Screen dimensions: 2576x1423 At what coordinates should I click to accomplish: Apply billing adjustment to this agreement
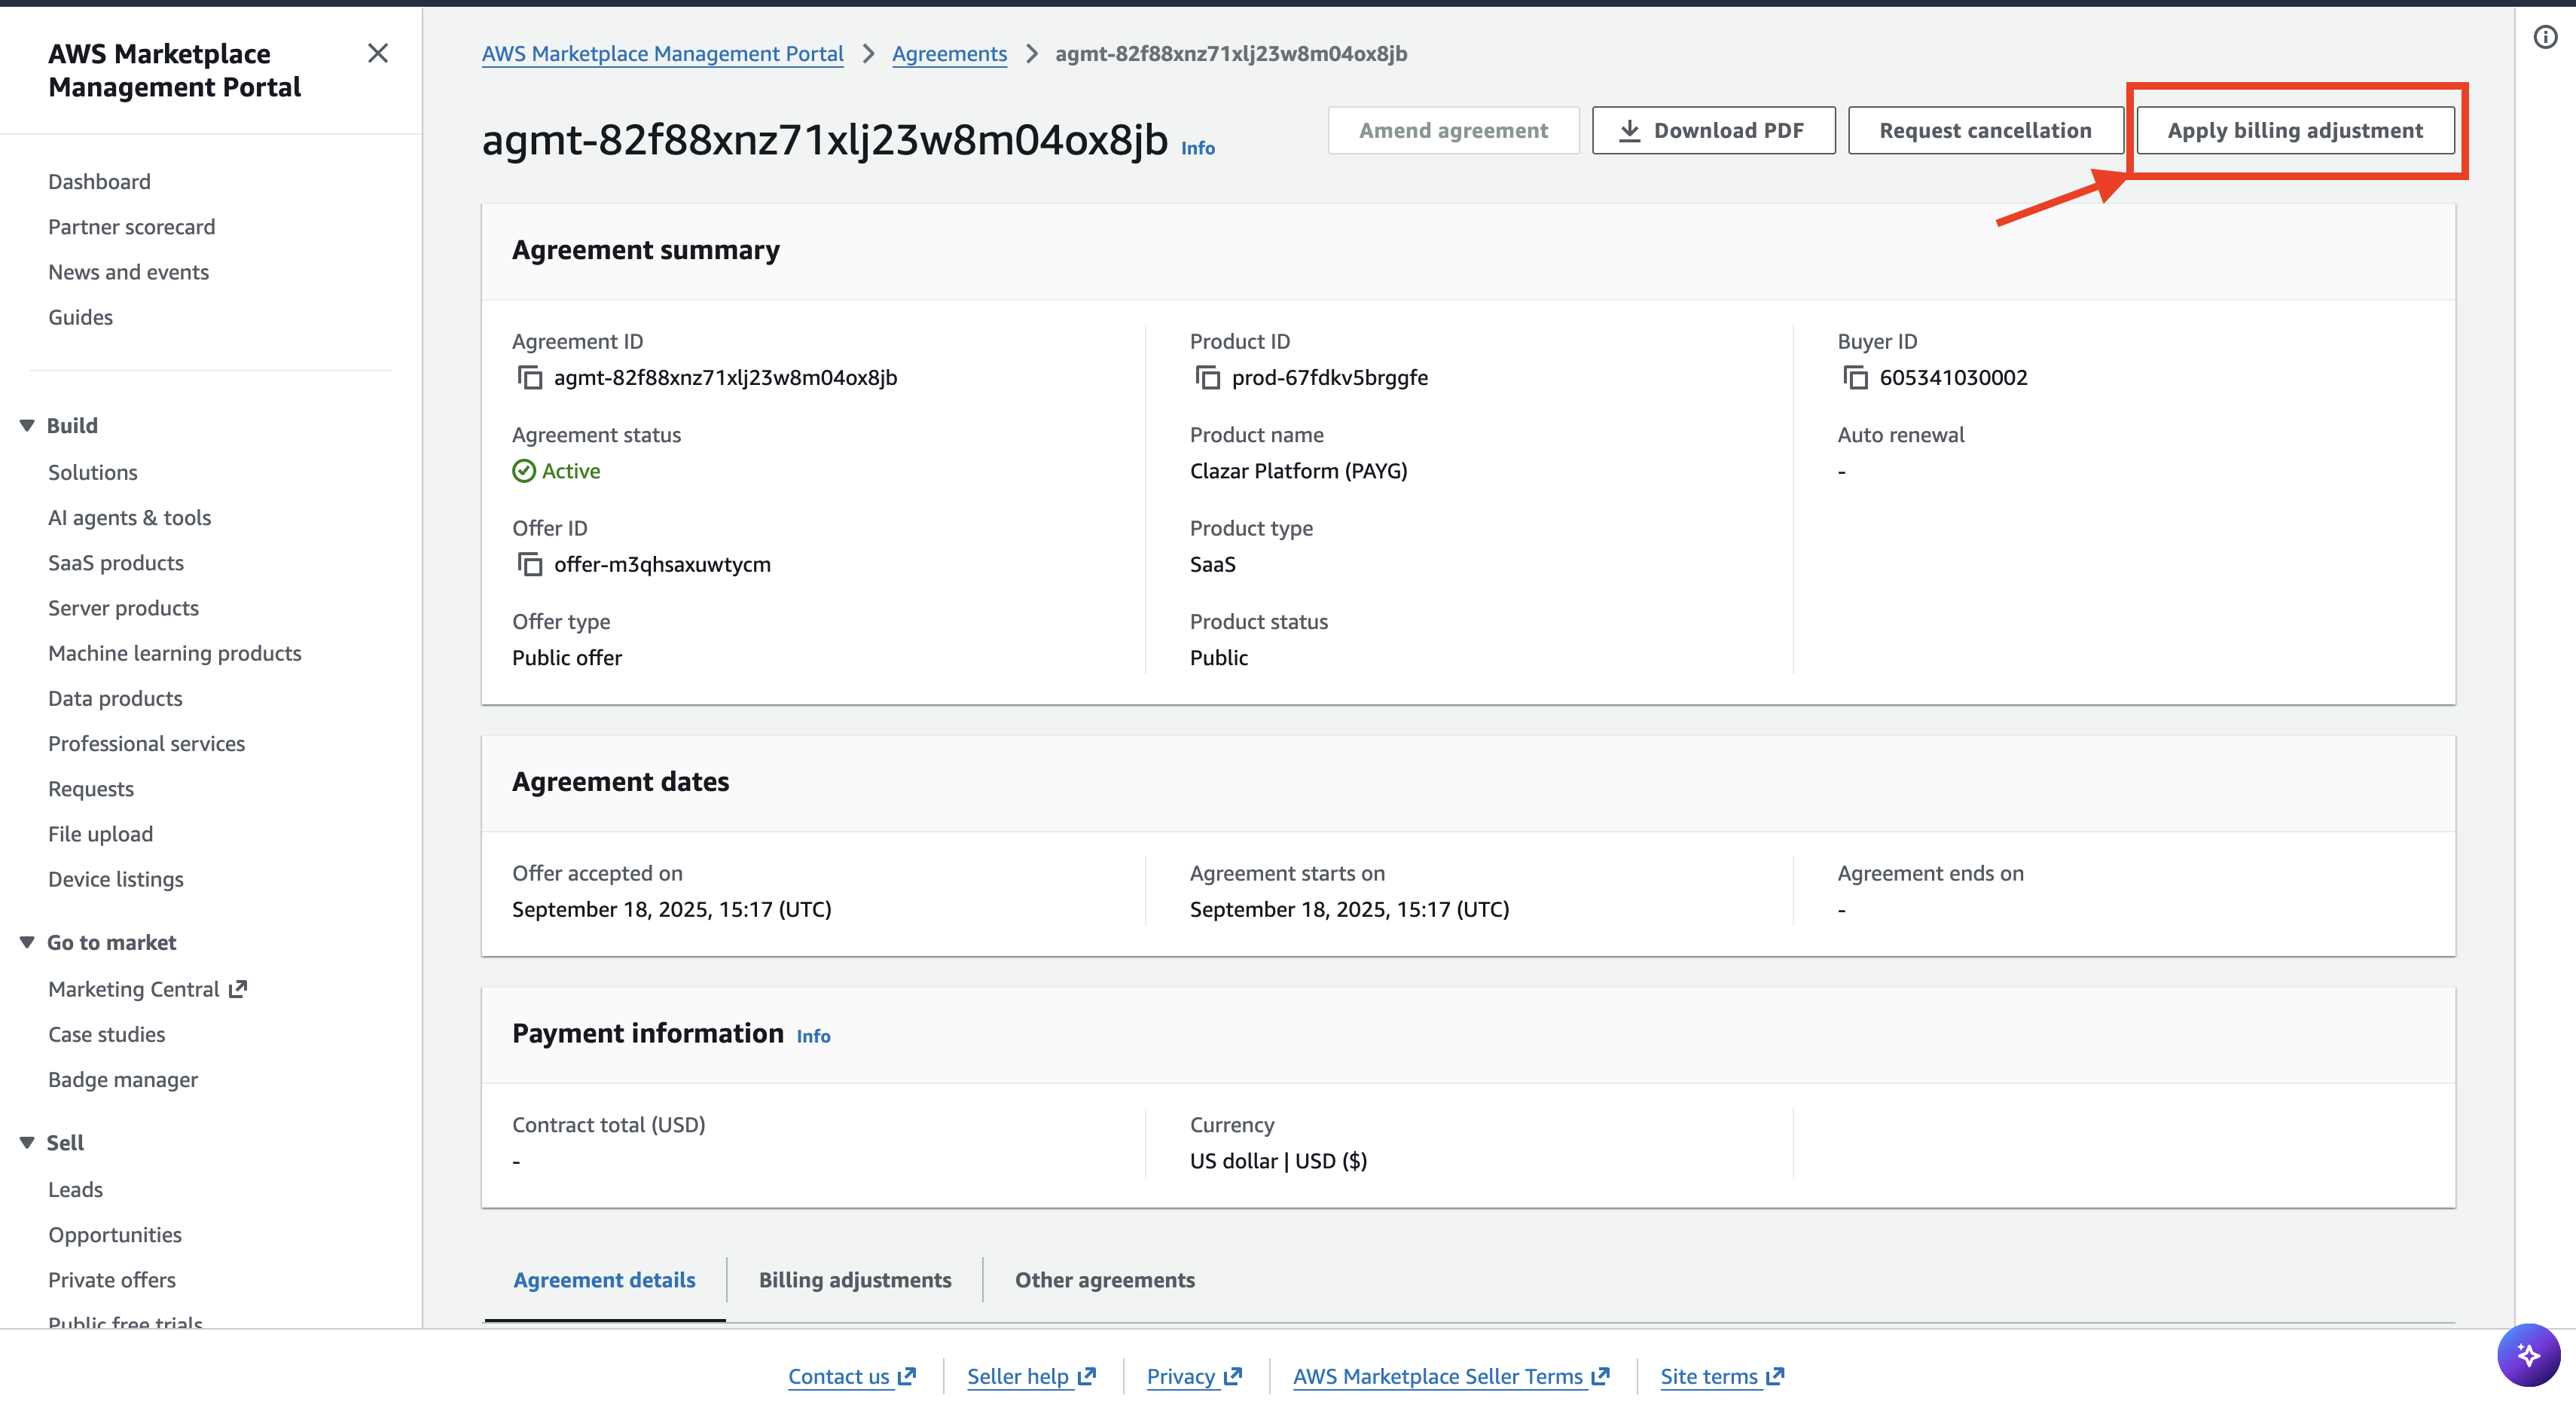click(x=2295, y=130)
